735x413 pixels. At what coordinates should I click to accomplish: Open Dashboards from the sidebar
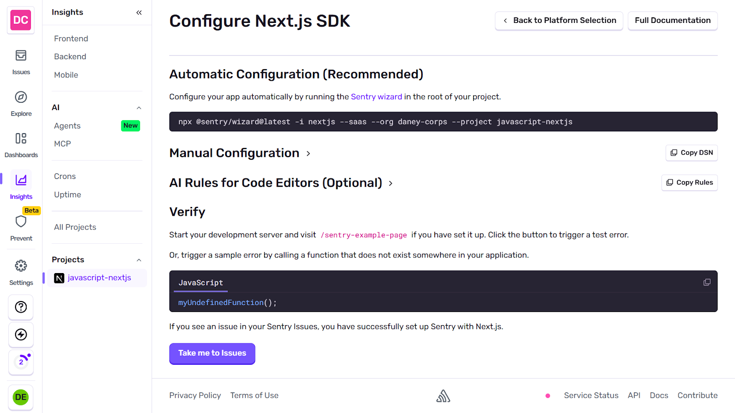click(21, 144)
